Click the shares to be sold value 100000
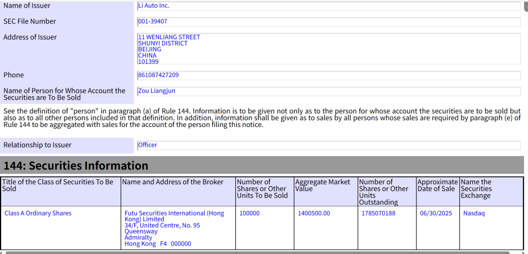The height and width of the screenshot is (254, 528). coord(250,213)
